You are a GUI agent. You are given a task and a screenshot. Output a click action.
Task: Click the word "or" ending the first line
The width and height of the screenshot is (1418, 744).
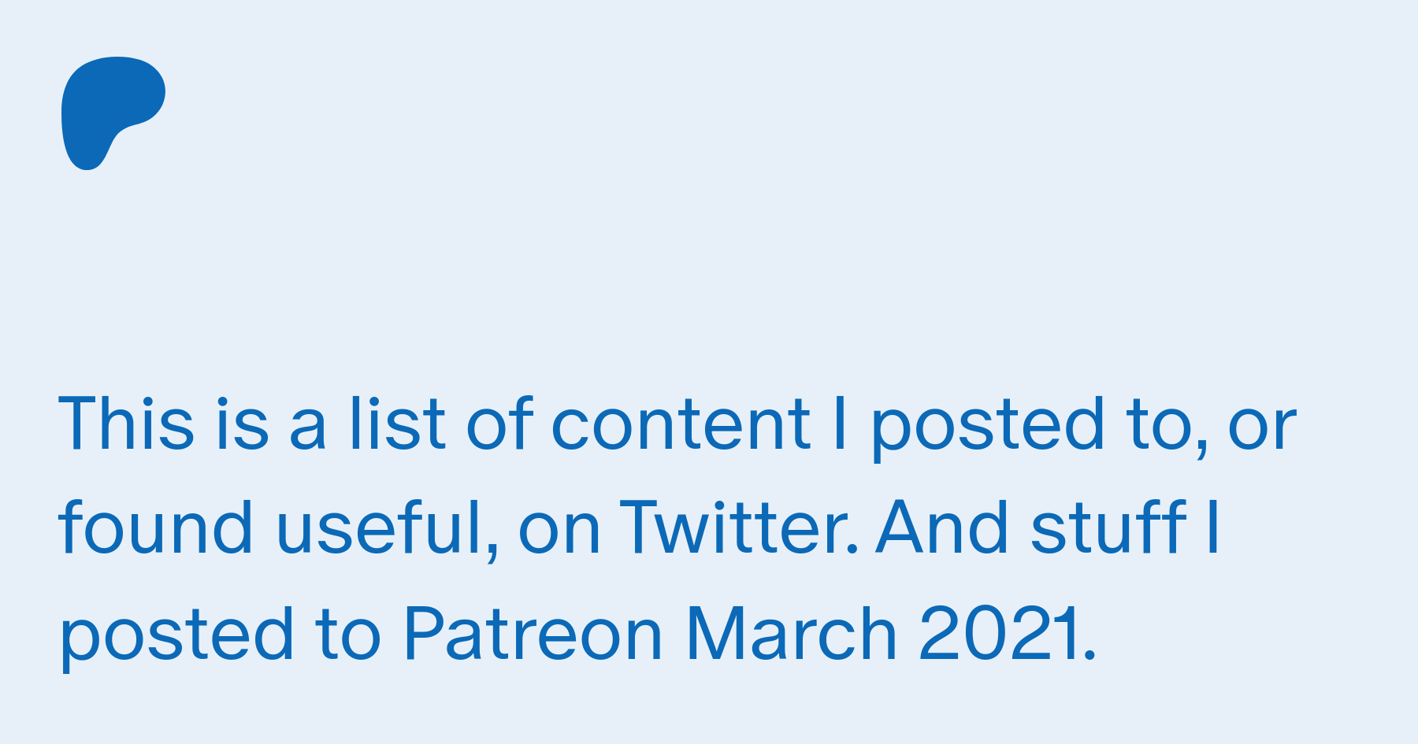point(1262,429)
